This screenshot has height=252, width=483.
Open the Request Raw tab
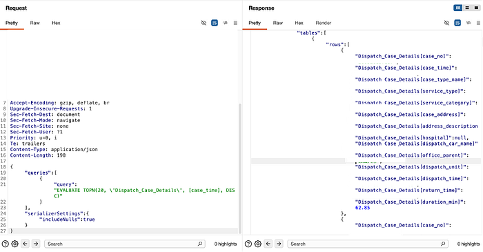pyautogui.click(x=34, y=23)
